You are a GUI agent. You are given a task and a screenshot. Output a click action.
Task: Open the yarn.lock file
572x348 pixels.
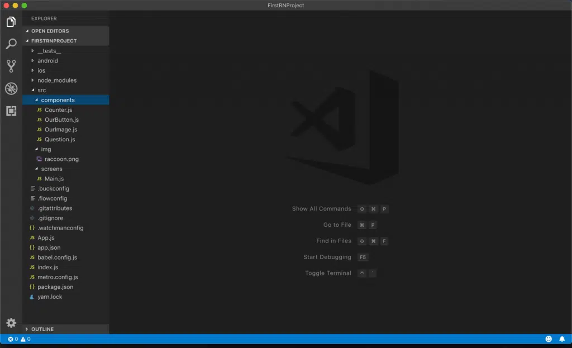coord(50,297)
